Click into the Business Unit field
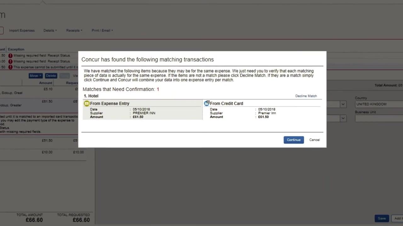403x226 pixels. coord(379,118)
